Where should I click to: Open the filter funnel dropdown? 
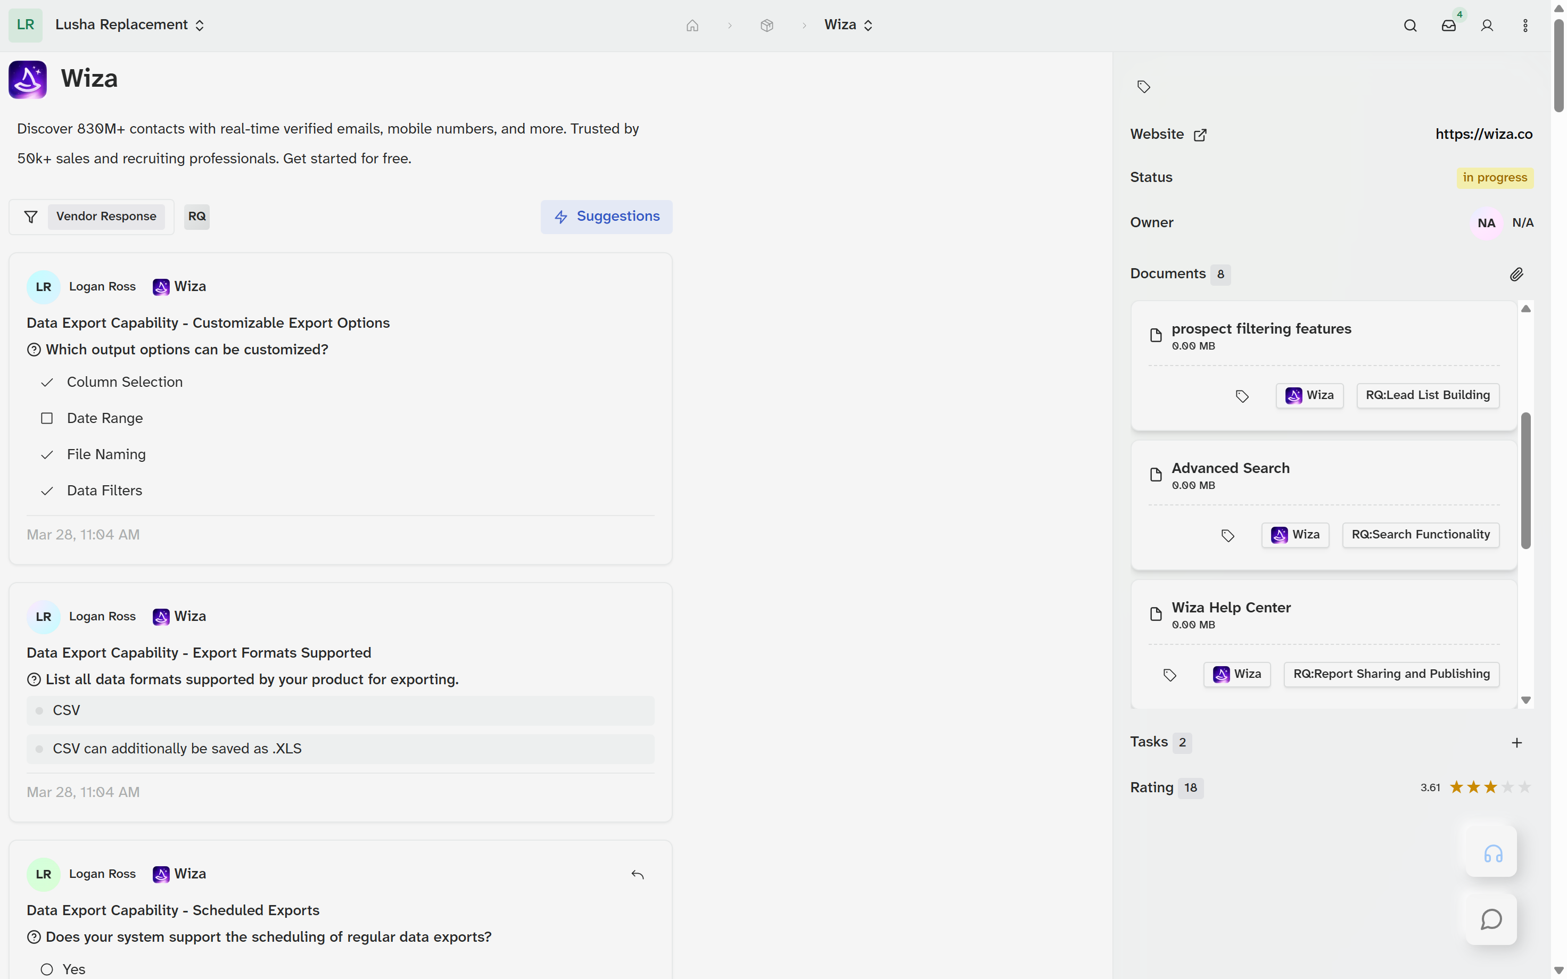30,216
